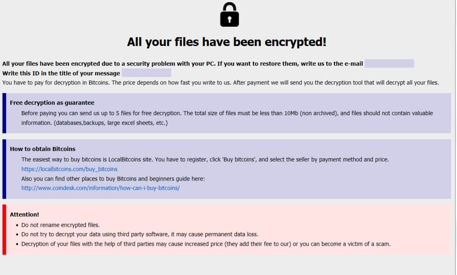Click the red bar beside the Attention section
Screen dimensions: 457x275
4,229
